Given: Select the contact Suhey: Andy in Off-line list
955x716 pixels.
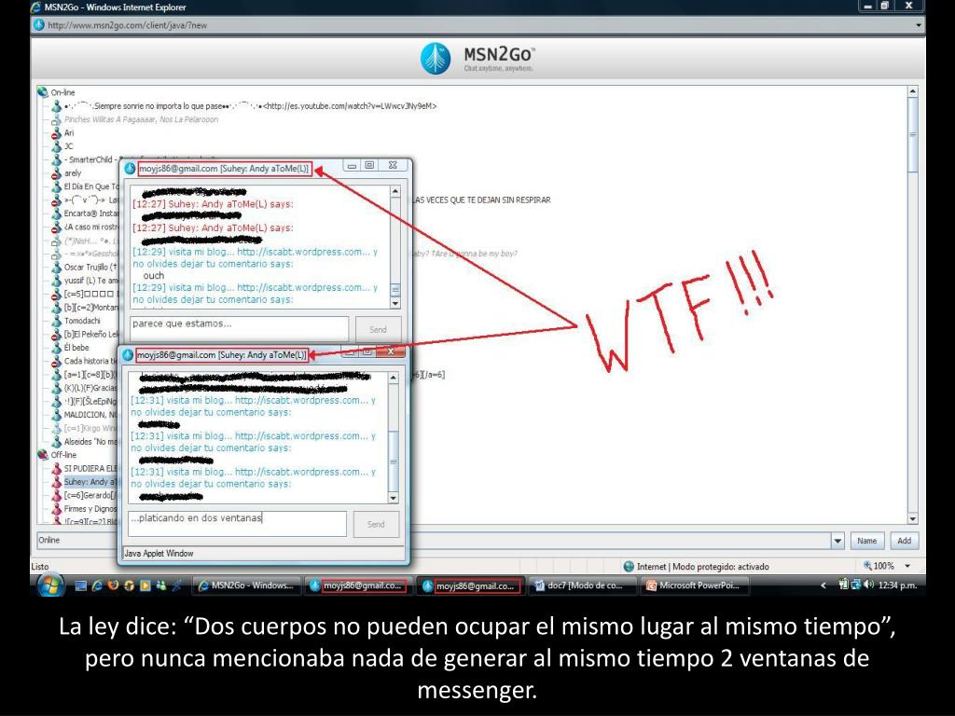Looking at the screenshot, I should pos(90,482).
